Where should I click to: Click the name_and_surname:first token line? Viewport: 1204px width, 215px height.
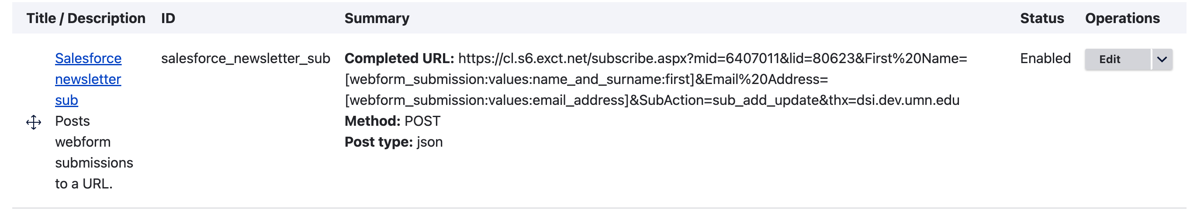[x=586, y=80]
